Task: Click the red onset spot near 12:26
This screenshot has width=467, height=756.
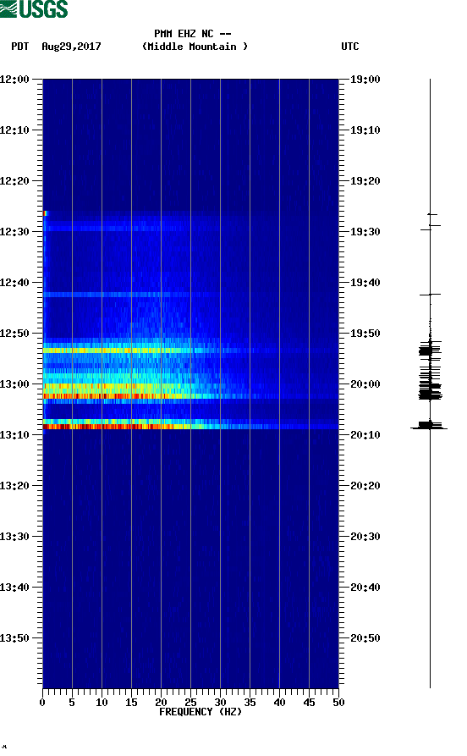Action: coord(46,213)
